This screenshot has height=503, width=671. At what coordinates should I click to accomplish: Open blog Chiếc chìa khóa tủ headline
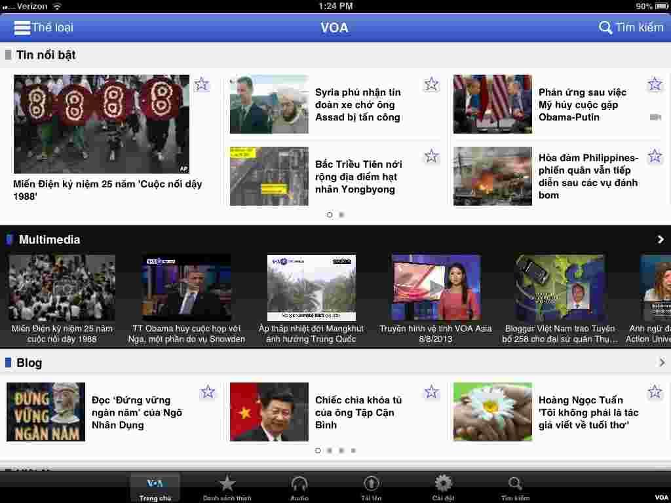358,413
